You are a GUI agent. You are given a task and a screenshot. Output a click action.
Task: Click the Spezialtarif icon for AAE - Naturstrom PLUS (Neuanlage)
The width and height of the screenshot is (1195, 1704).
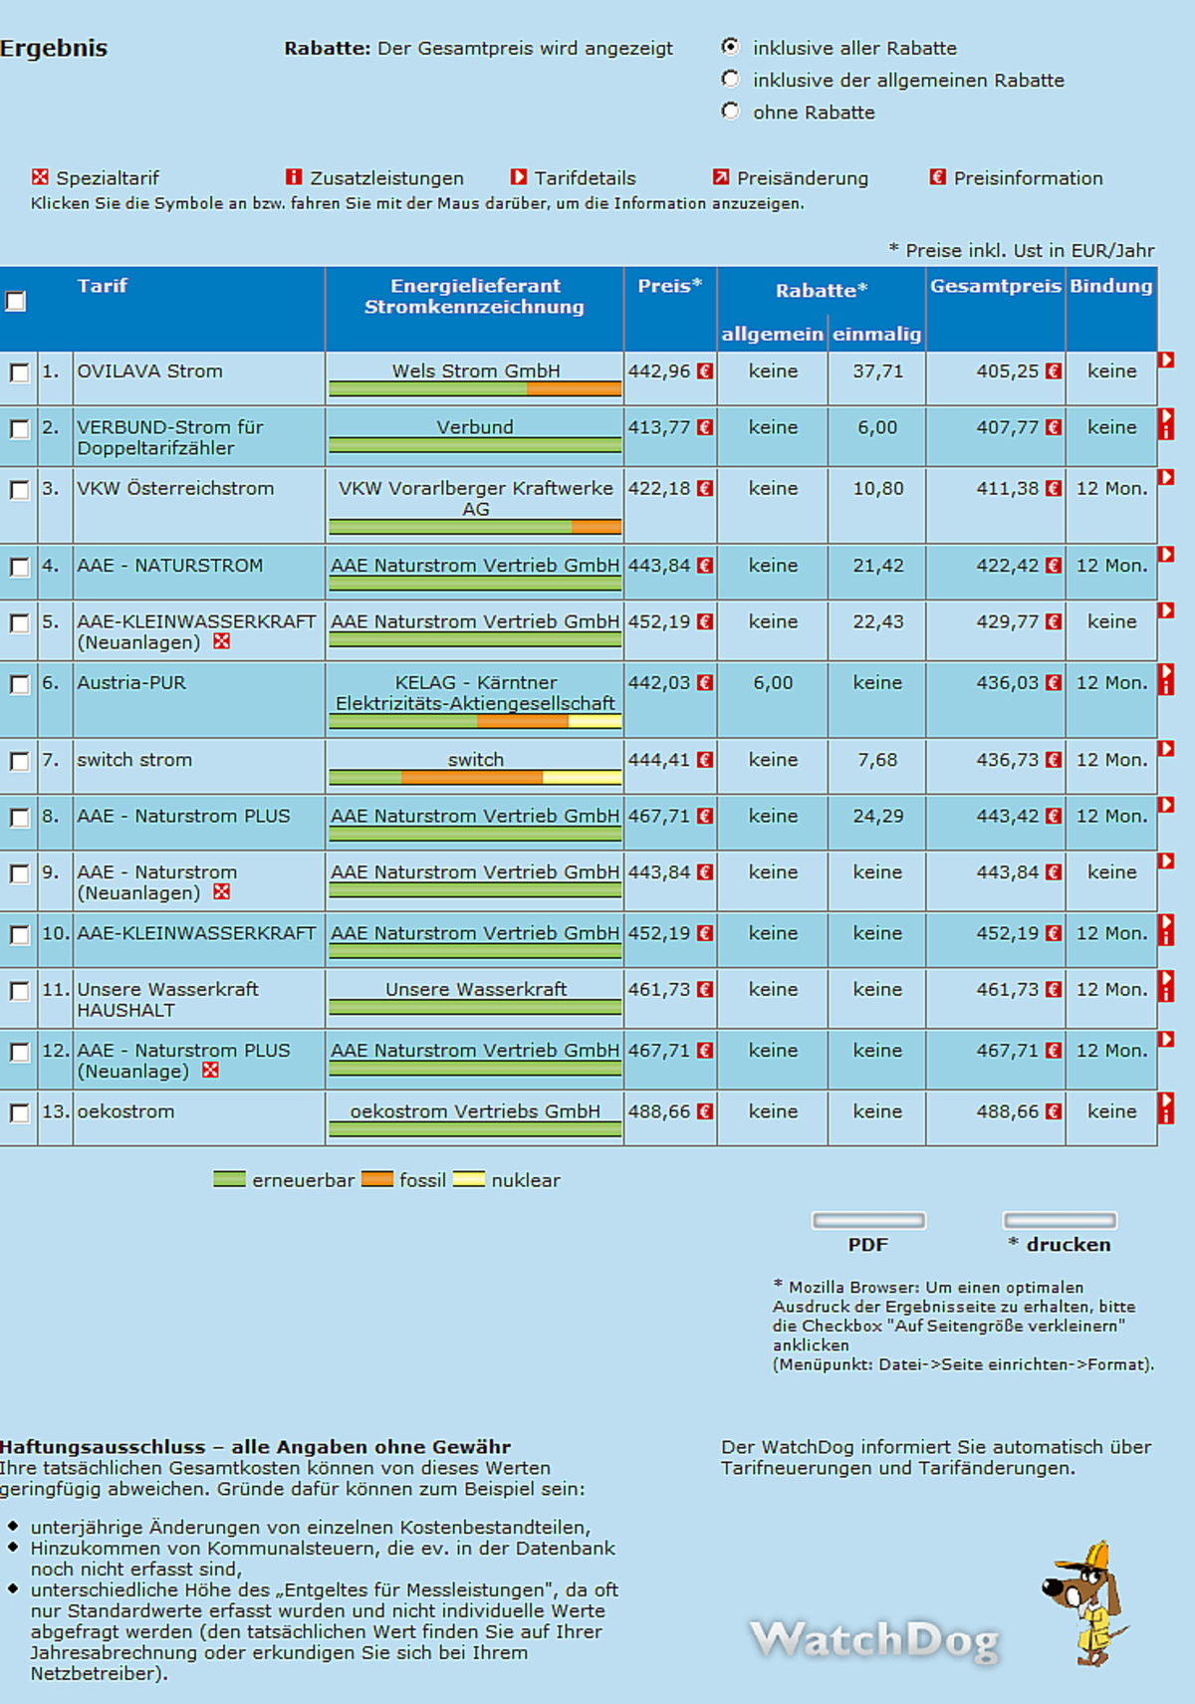[210, 1071]
